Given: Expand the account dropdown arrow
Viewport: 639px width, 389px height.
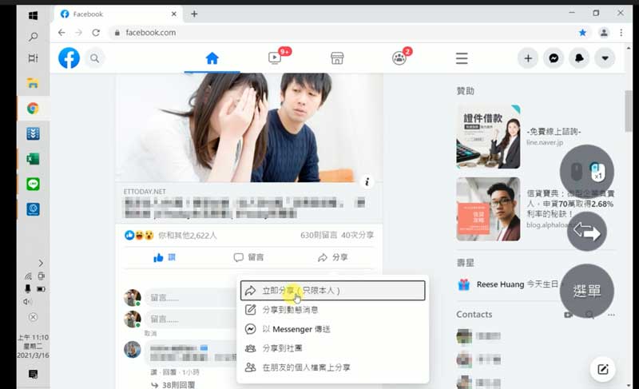Looking at the screenshot, I should point(605,58).
